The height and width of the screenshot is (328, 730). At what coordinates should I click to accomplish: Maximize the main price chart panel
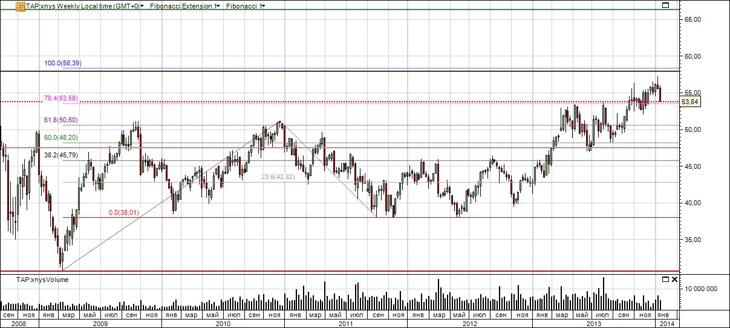coord(666,5)
